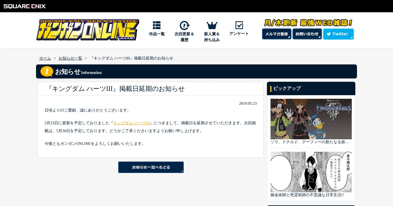Click caption 錬金術師と死霊術師の不思議な日常生活!!

(x=307, y=195)
